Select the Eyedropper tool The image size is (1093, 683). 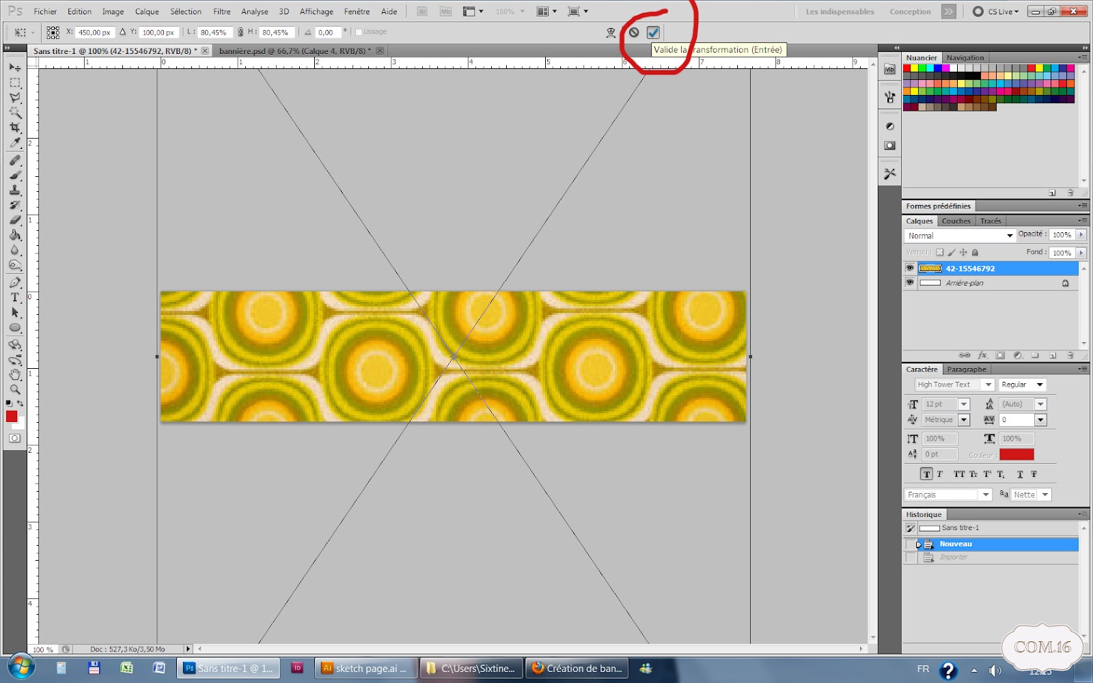tap(14, 143)
